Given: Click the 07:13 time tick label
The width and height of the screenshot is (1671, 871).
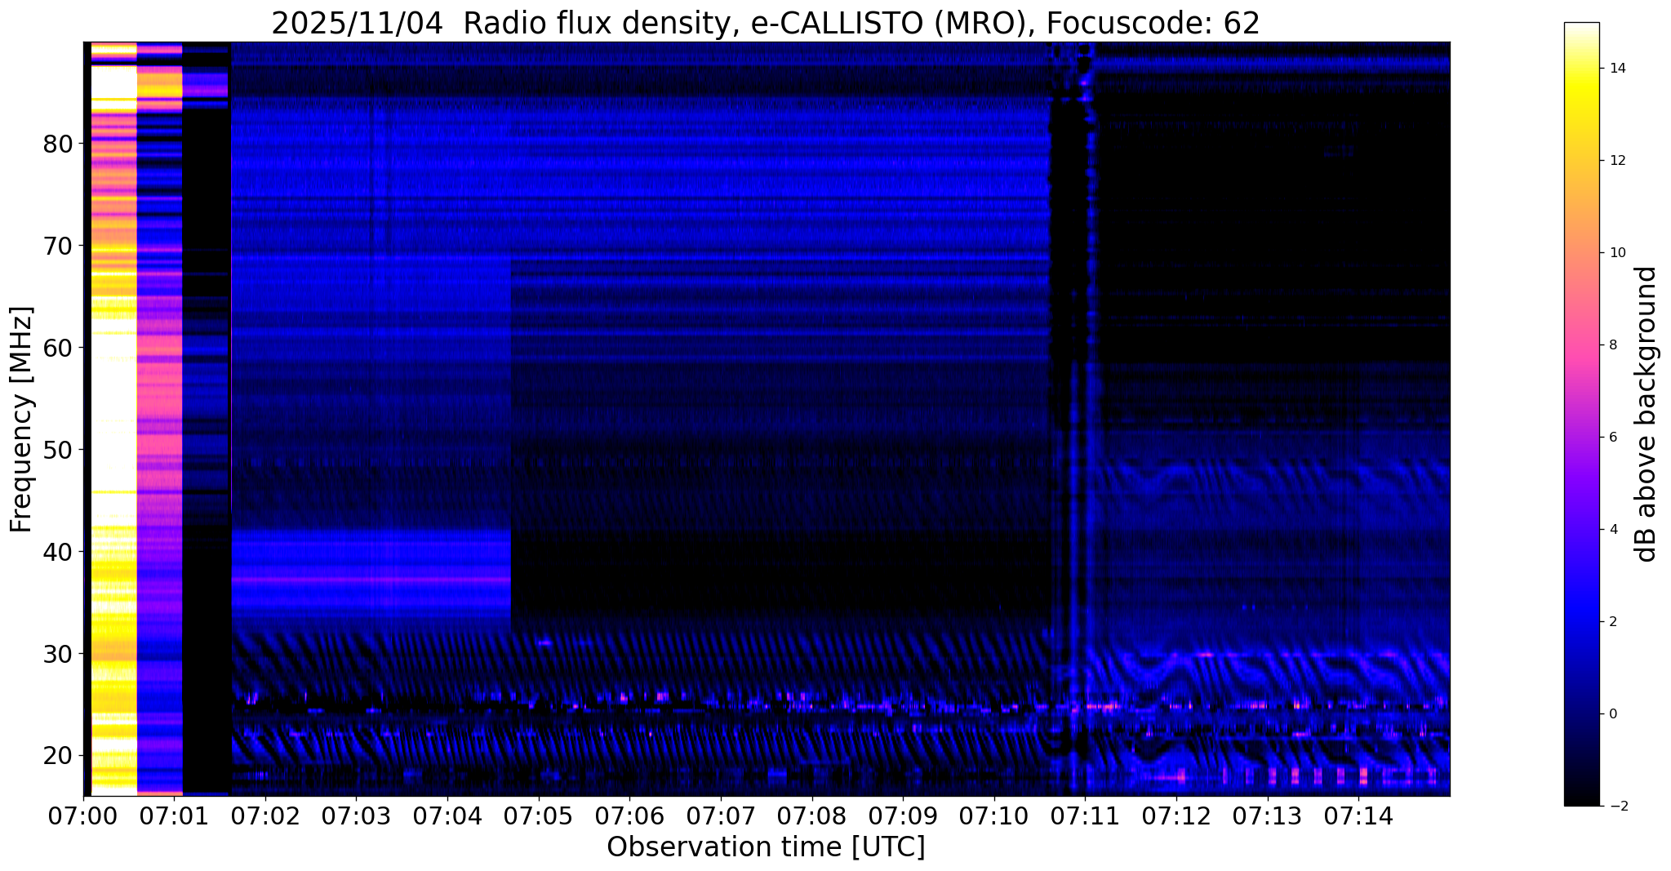Looking at the screenshot, I should coord(1267,815).
